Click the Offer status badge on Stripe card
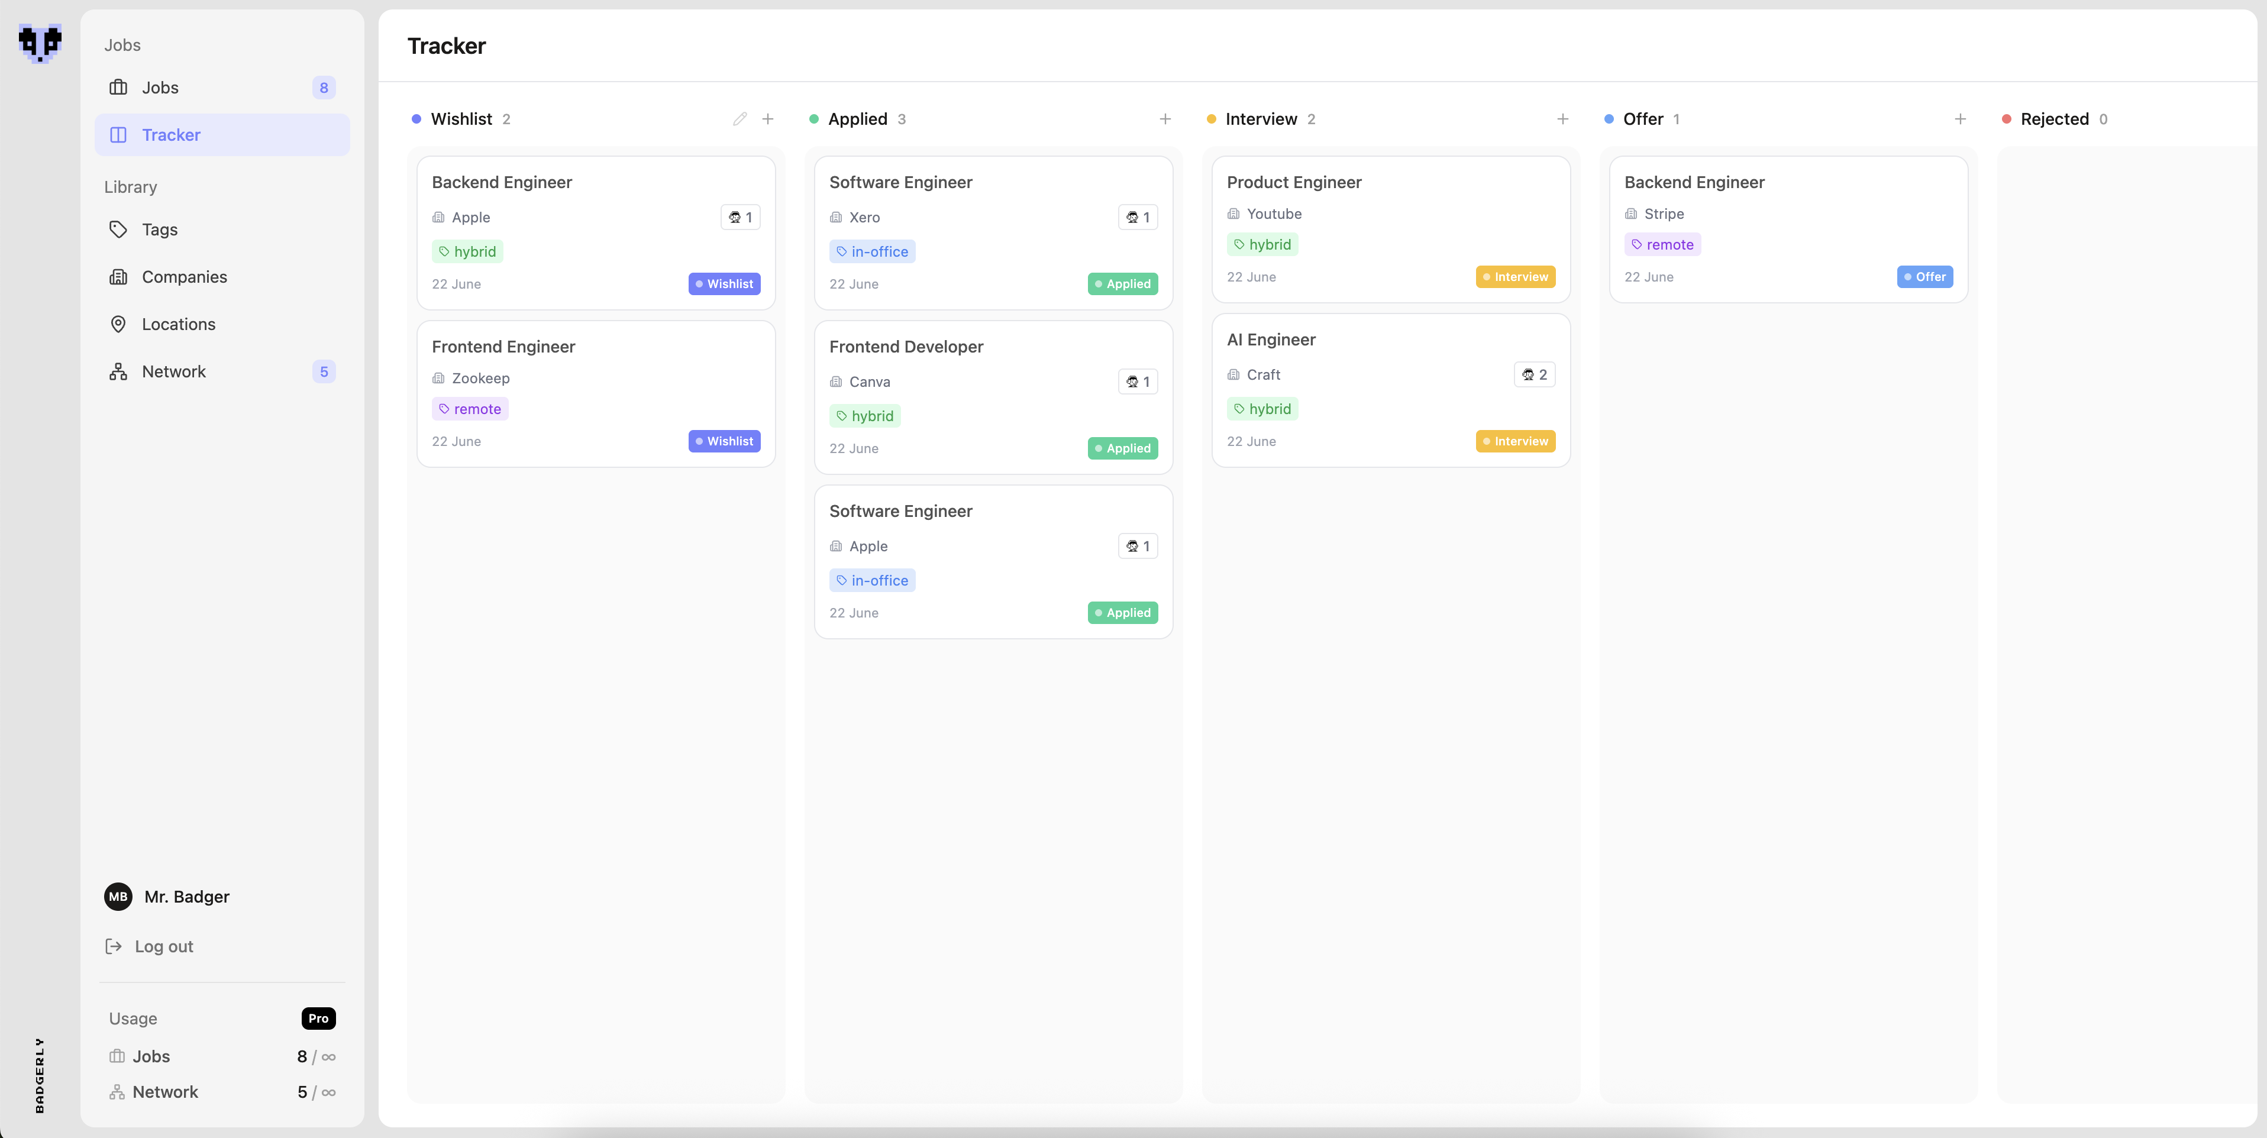This screenshot has width=2267, height=1138. click(x=1924, y=276)
